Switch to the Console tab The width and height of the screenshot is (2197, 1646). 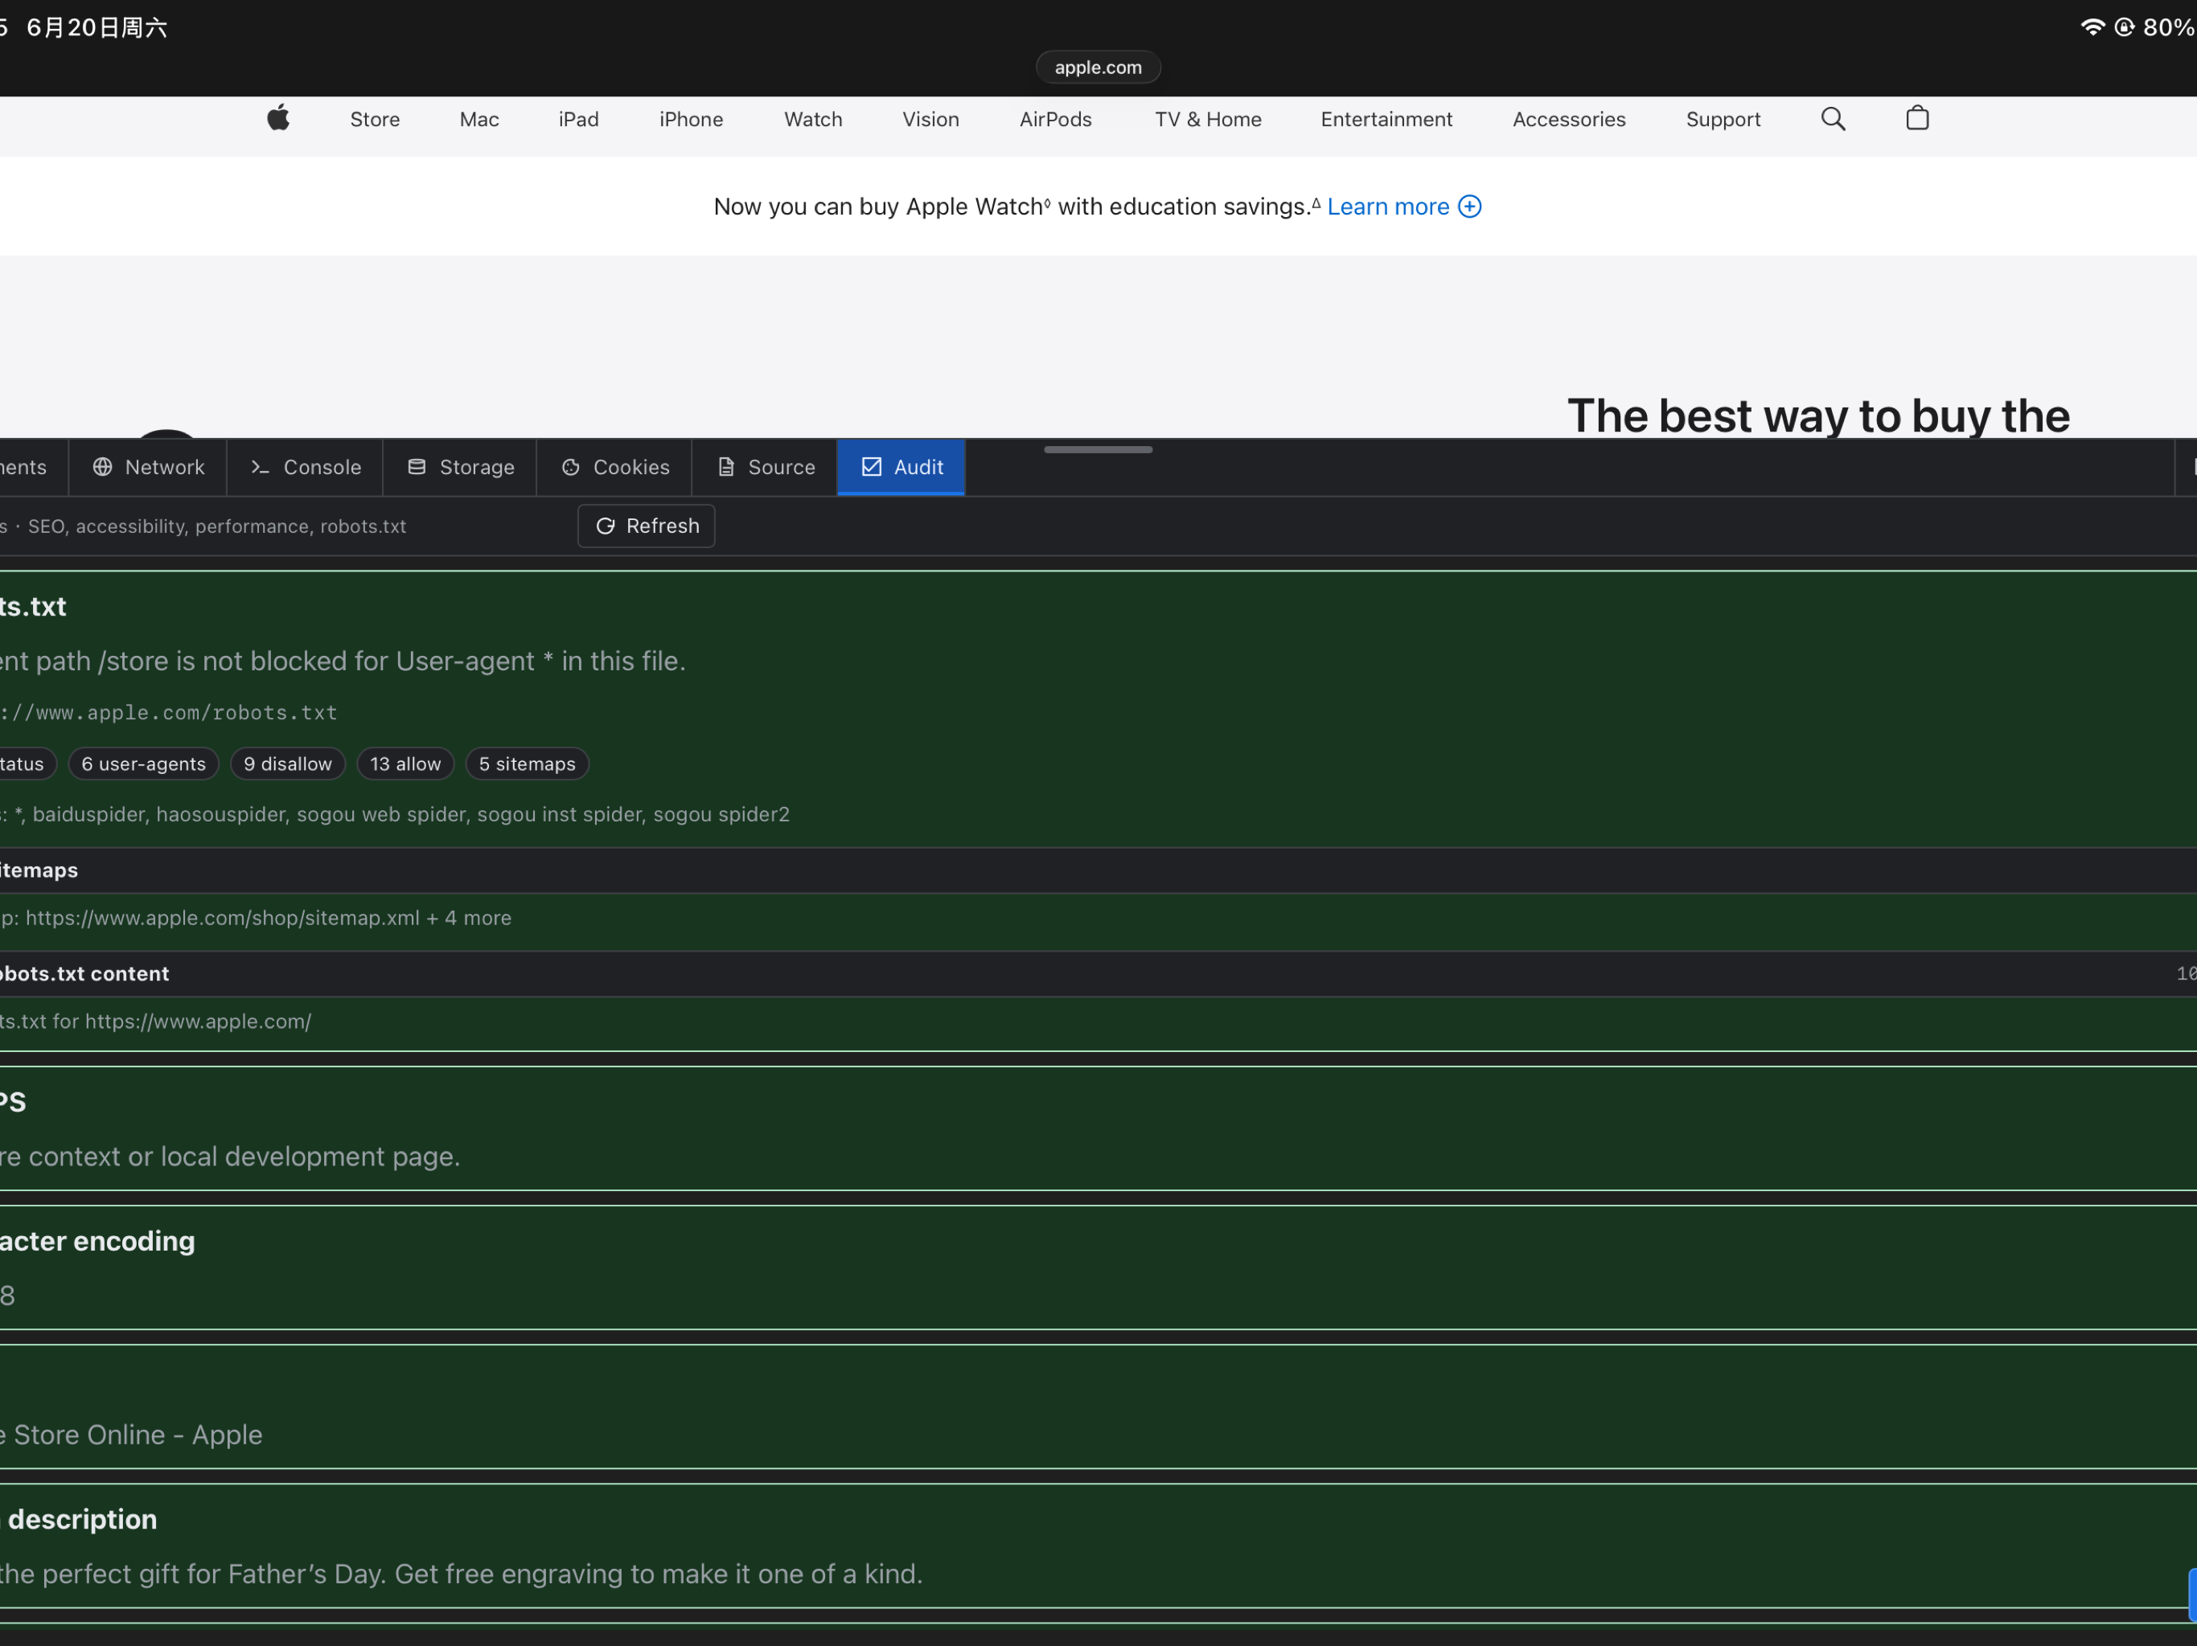tap(305, 467)
